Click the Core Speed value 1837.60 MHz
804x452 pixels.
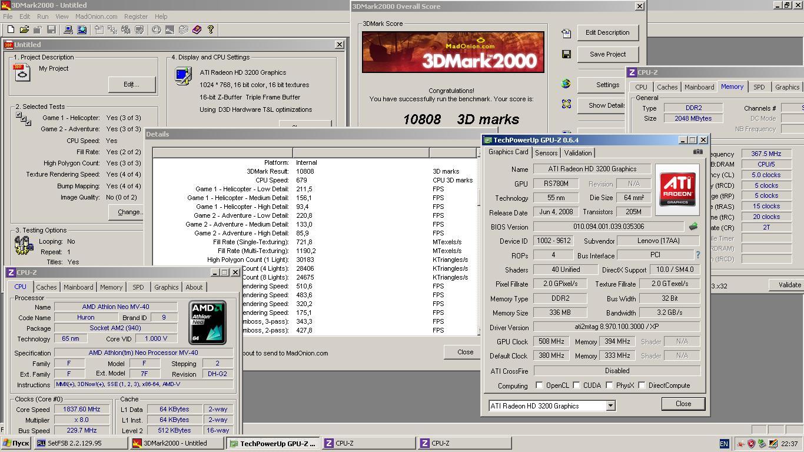point(82,410)
